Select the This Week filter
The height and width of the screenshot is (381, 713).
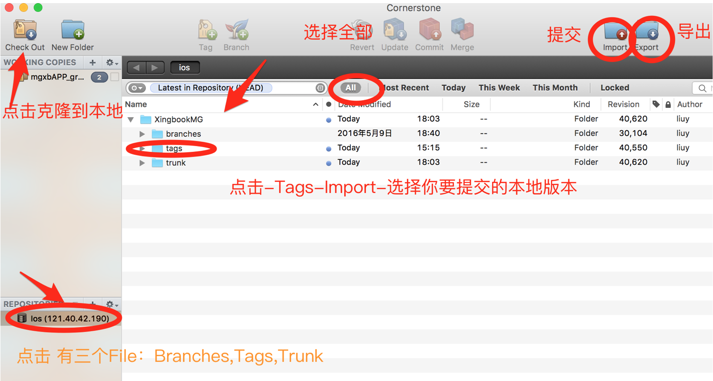pyautogui.click(x=499, y=88)
